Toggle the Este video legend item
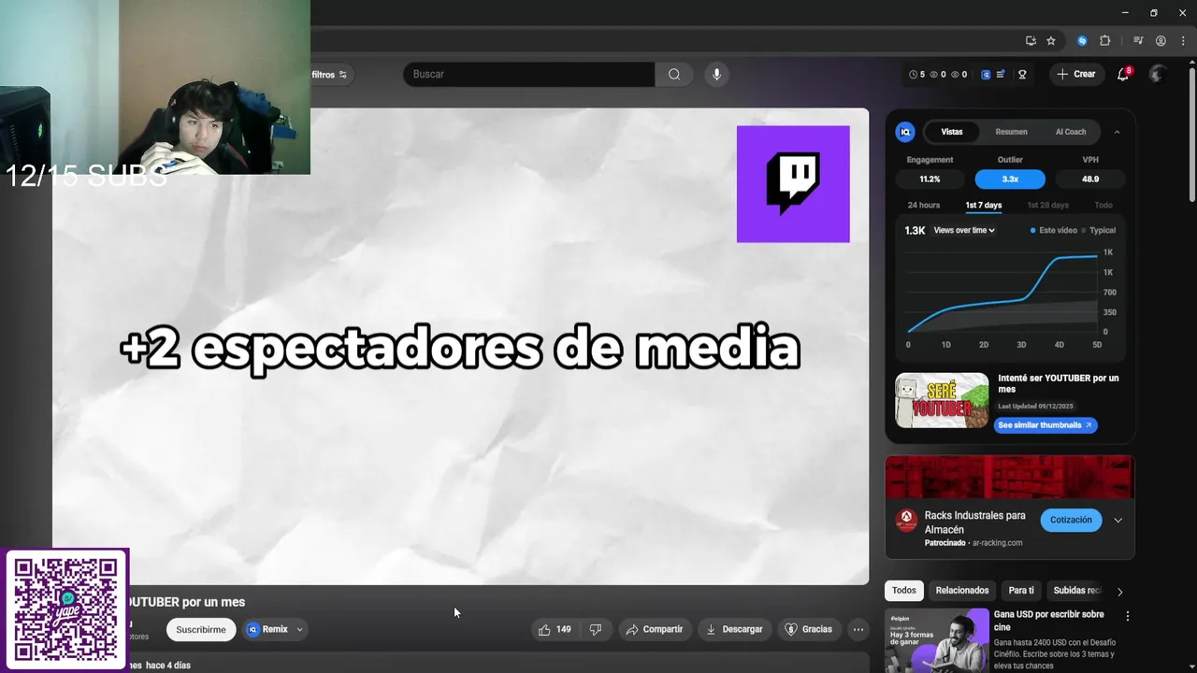1197x673 pixels. point(1053,230)
